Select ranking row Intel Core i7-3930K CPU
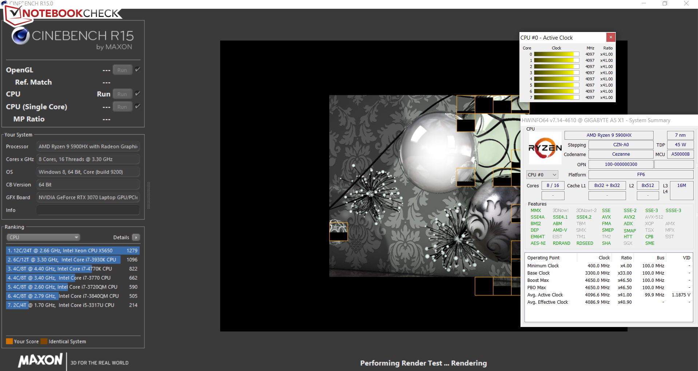The width and height of the screenshot is (698, 371). point(73,260)
